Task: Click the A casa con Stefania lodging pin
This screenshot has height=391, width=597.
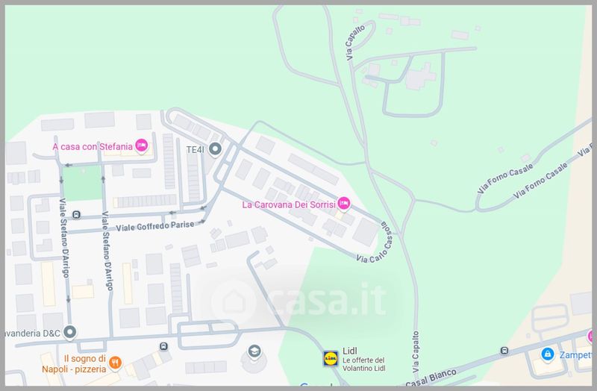Action: pyautogui.click(x=141, y=146)
